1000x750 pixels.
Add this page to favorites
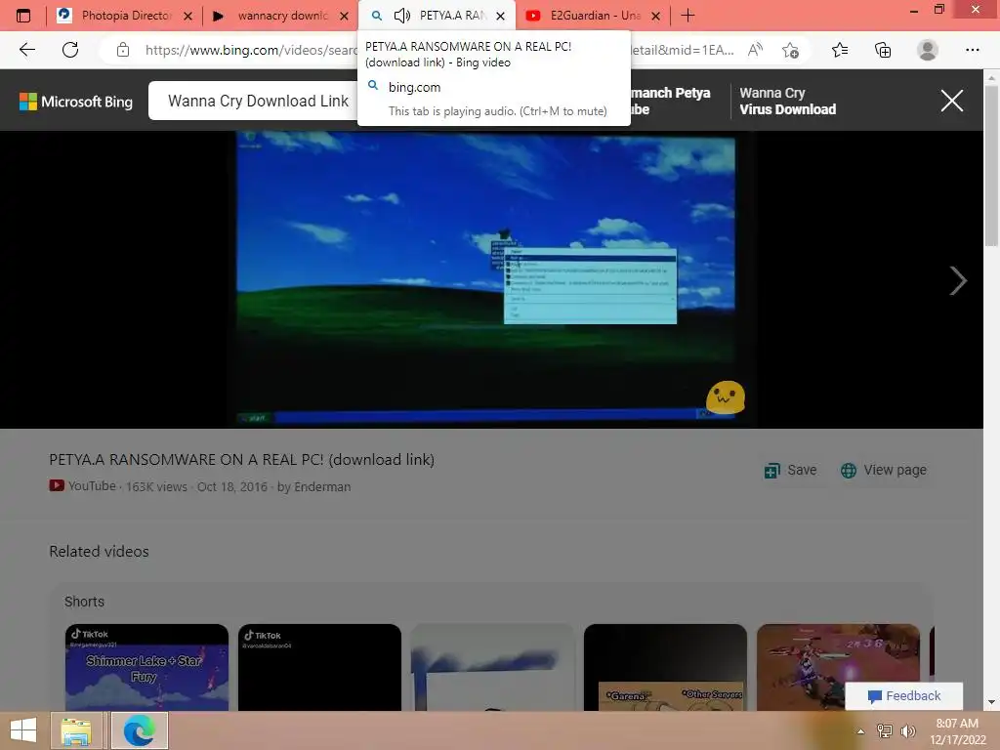[x=790, y=50]
